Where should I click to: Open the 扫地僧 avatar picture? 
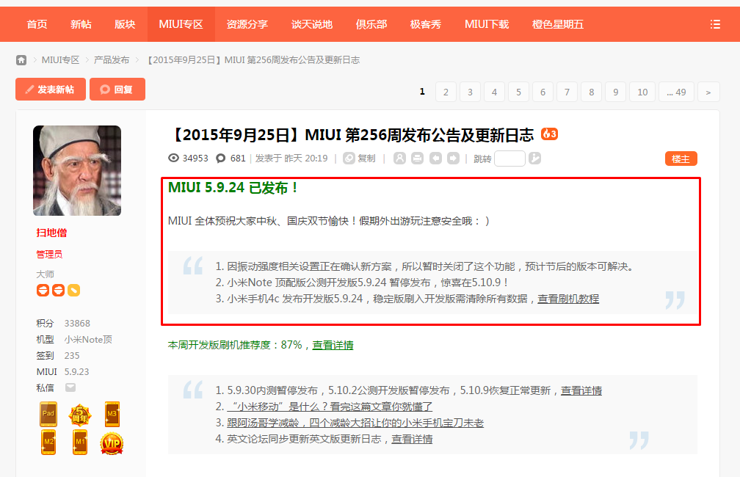[x=77, y=170]
